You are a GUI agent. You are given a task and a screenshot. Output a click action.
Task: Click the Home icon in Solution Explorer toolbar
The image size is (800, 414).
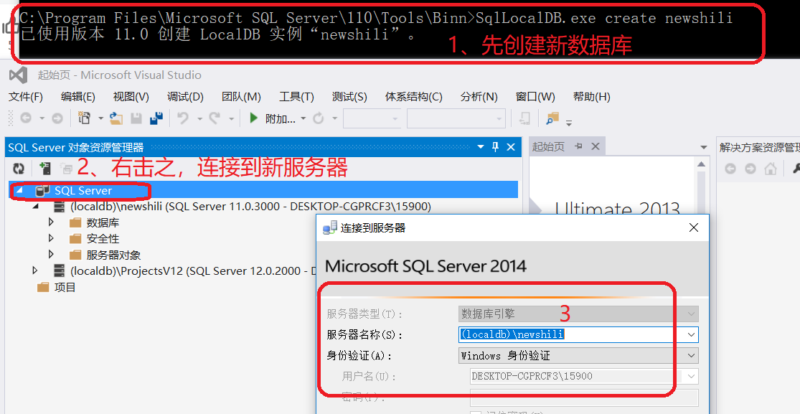click(x=771, y=169)
